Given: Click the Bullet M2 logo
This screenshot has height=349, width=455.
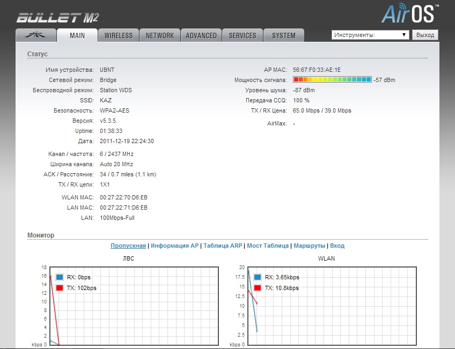Looking at the screenshot, I should tap(57, 18).
